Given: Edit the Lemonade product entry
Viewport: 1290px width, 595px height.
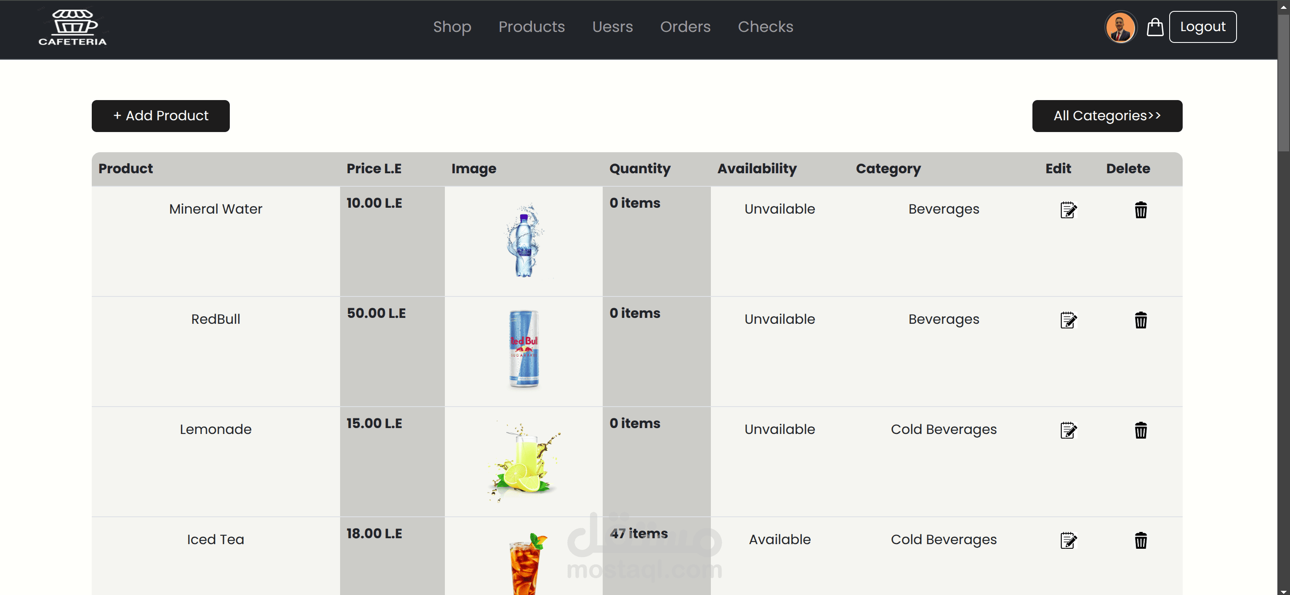Looking at the screenshot, I should coord(1068,430).
